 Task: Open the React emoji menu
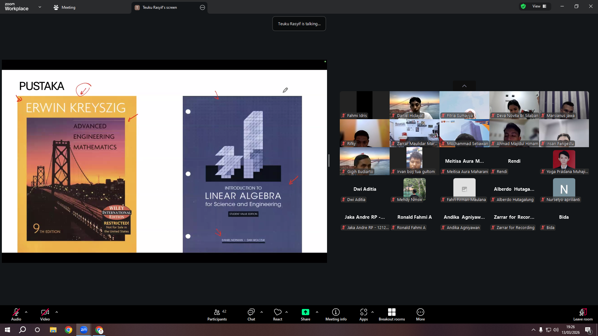coord(278,315)
